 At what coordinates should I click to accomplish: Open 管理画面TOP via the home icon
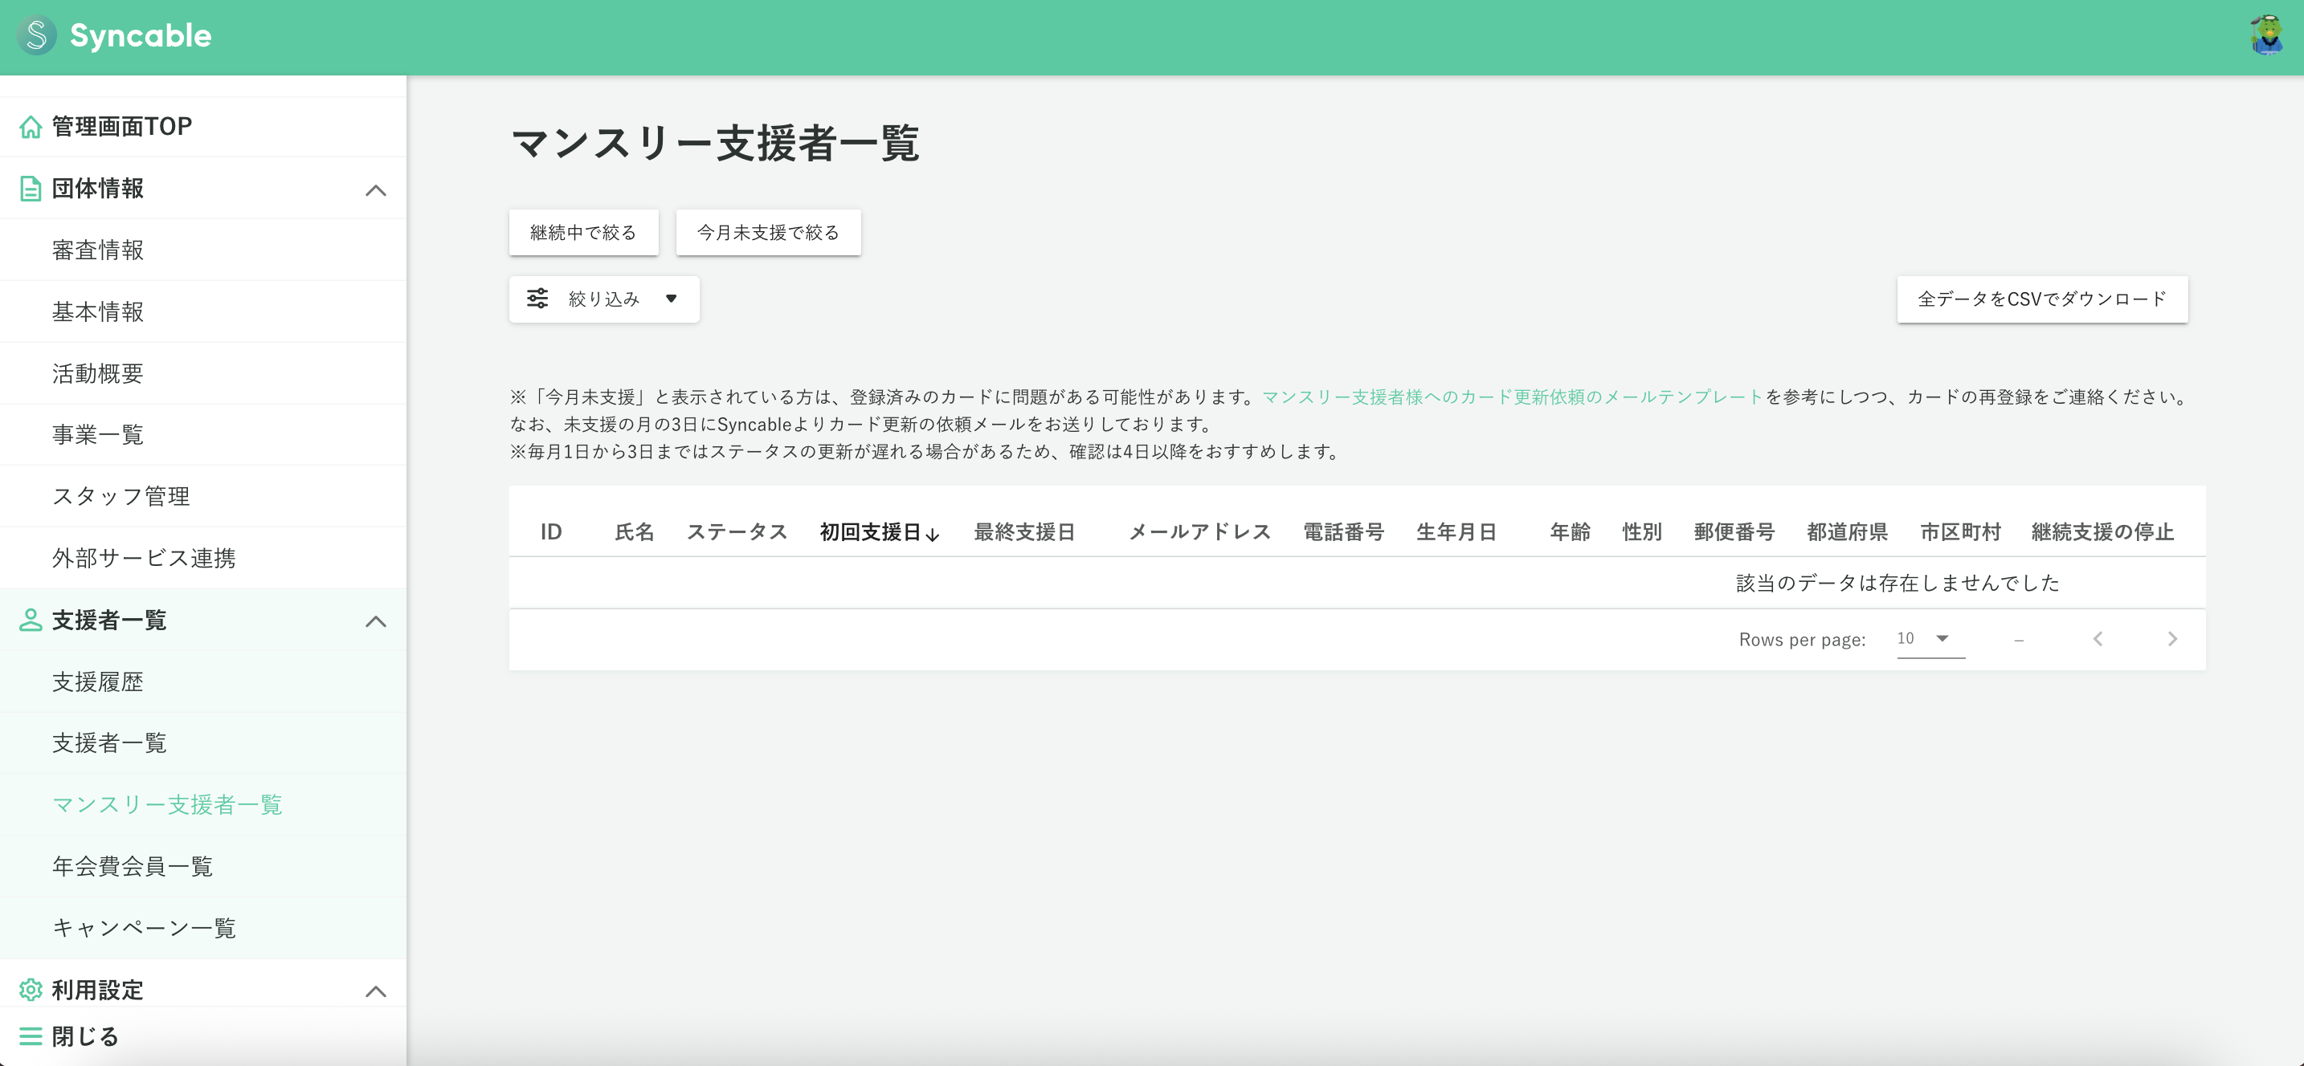[x=31, y=126]
